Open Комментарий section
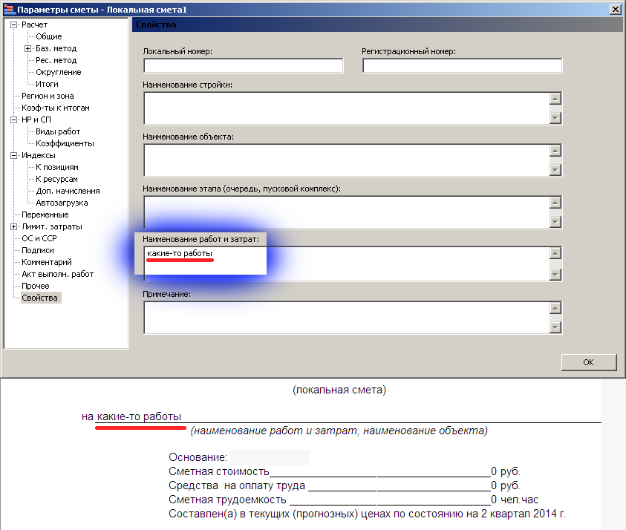The width and height of the screenshot is (626, 530). pyautogui.click(x=46, y=262)
